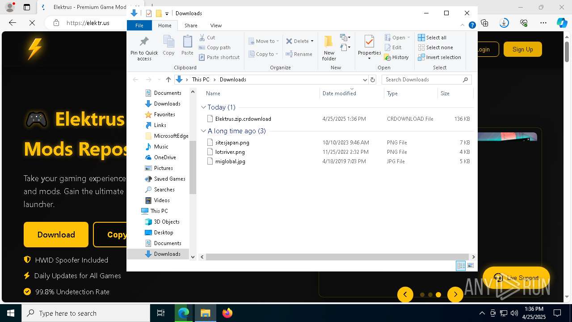Open Live Support chat button
Screen dimensions: 572x322
click(x=516, y=278)
